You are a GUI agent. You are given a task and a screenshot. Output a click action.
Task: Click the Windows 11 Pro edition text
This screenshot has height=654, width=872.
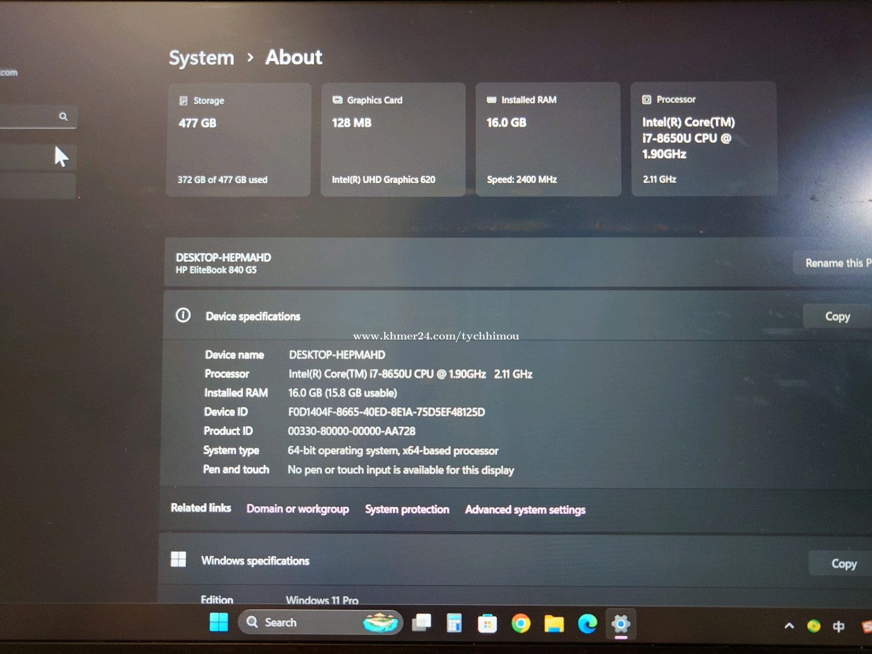coord(322,600)
